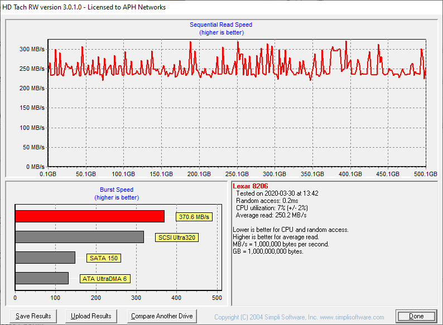The image size is (443, 325).
Task: Click the 370.6 MB/s yellow label
Action: [x=194, y=217]
